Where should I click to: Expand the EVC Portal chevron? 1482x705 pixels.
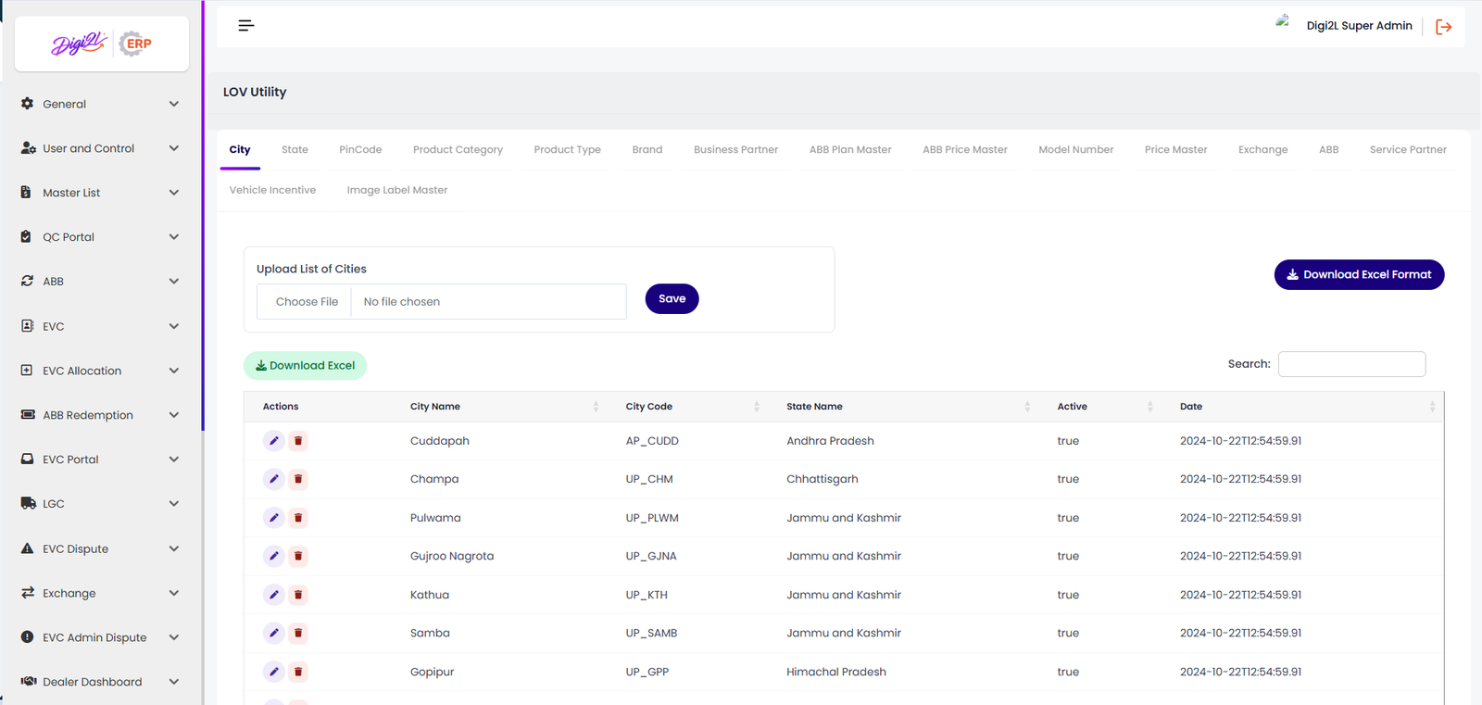pos(174,460)
